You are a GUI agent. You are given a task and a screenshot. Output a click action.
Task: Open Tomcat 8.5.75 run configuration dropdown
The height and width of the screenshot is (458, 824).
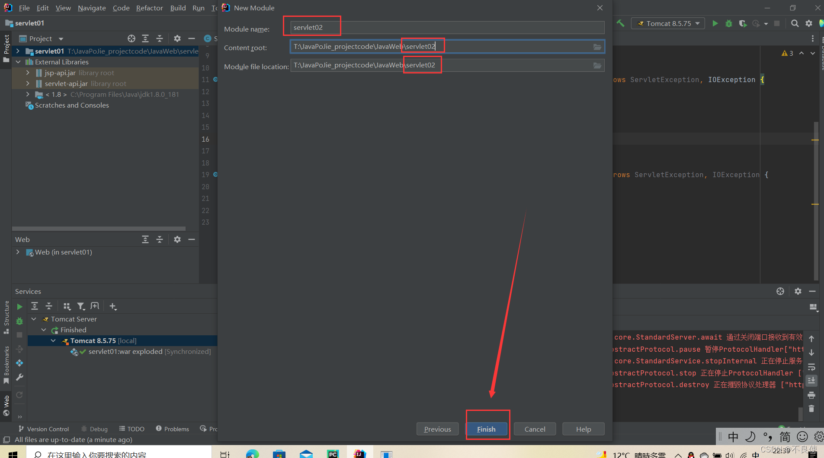668,23
